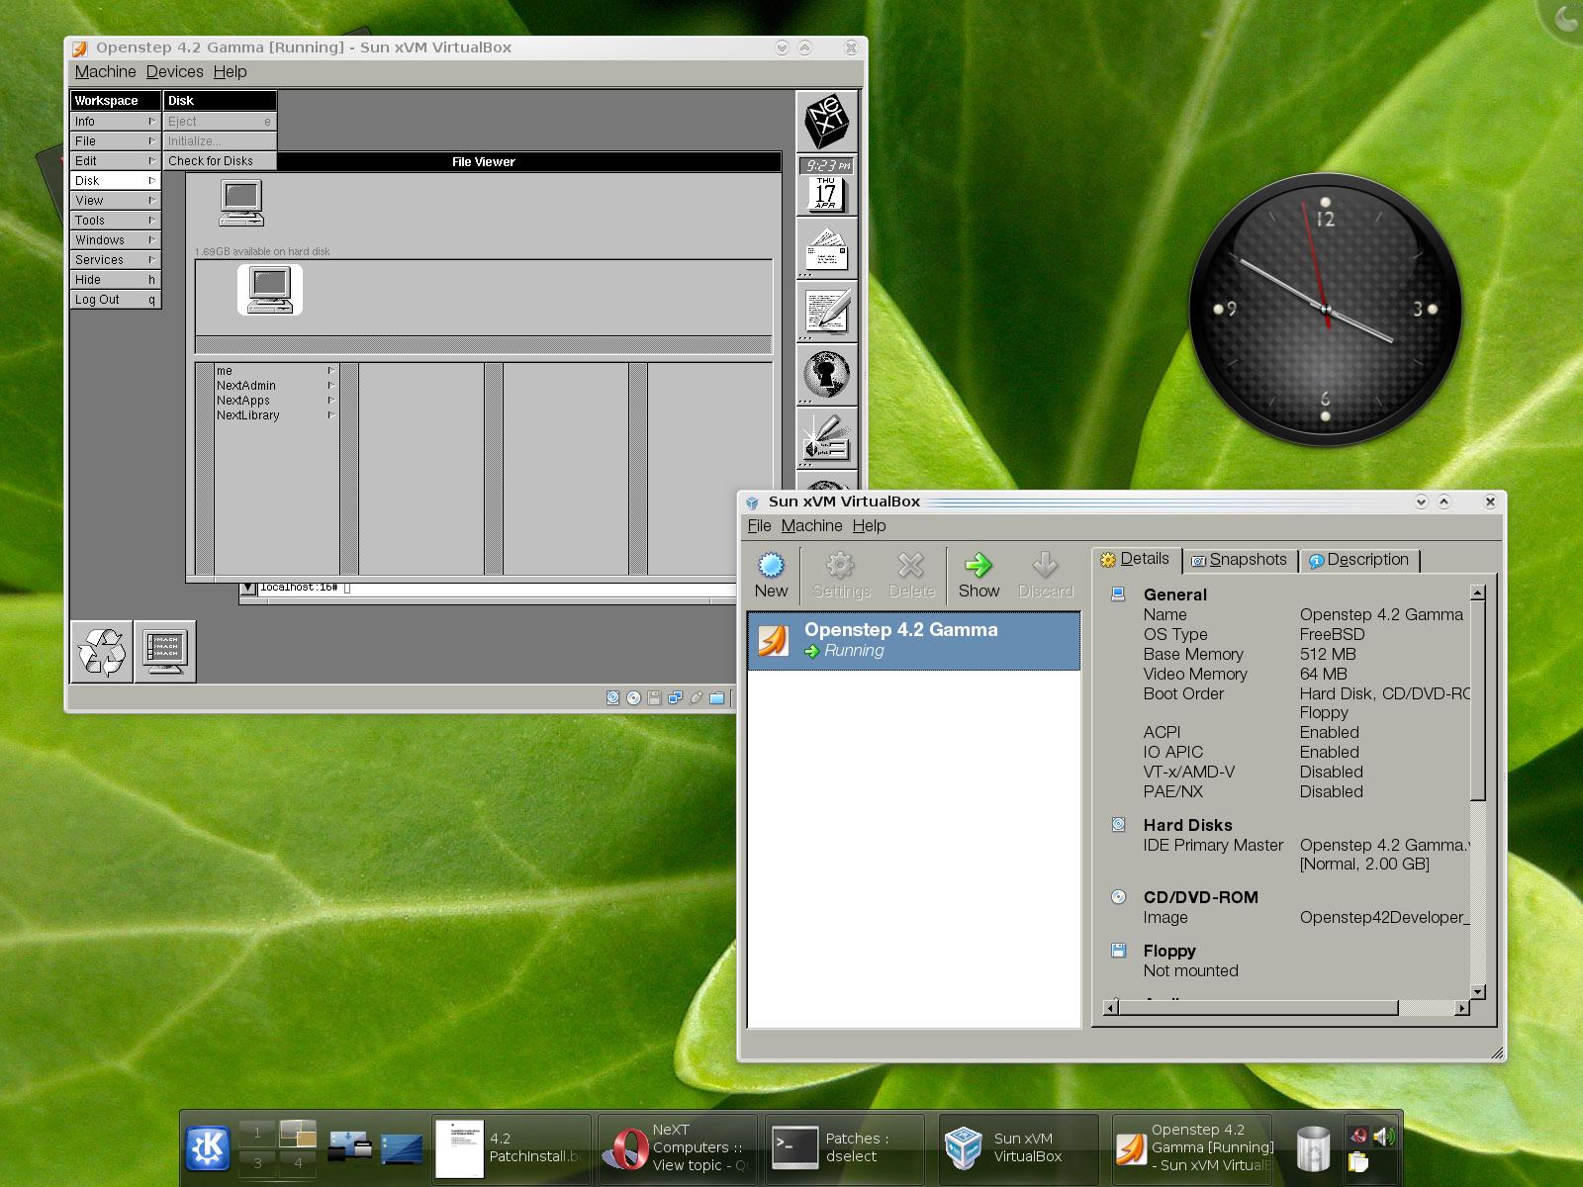The image size is (1583, 1187).
Task: Open Mail from the NeXT dock
Action: (825, 249)
